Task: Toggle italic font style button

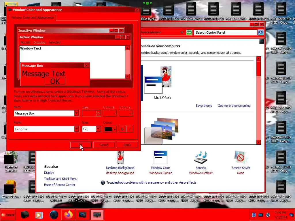Action: pyautogui.click(x=130, y=129)
